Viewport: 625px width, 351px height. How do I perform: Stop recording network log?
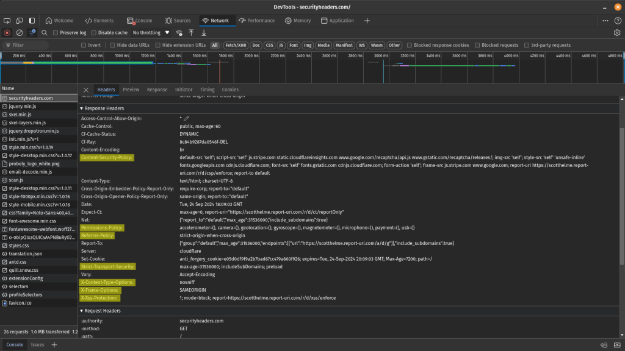click(6, 32)
